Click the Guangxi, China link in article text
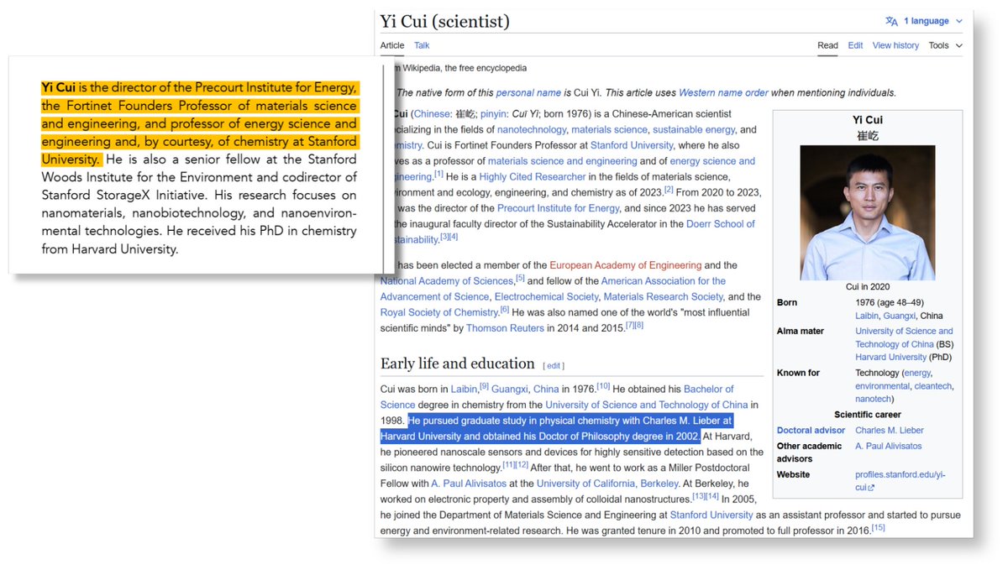This screenshot has width=1008, height=570. pyautogui.click(x=525, y=389)
